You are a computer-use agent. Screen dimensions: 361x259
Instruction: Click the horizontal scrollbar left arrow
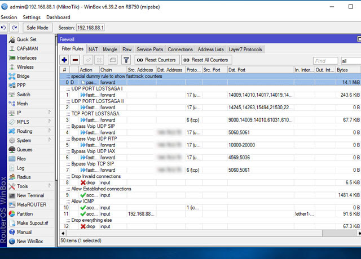pos(63,234)
